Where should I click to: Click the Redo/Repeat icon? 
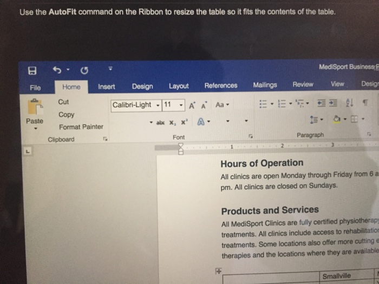84,70
